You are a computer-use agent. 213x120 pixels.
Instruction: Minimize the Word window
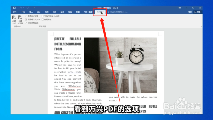186,8
